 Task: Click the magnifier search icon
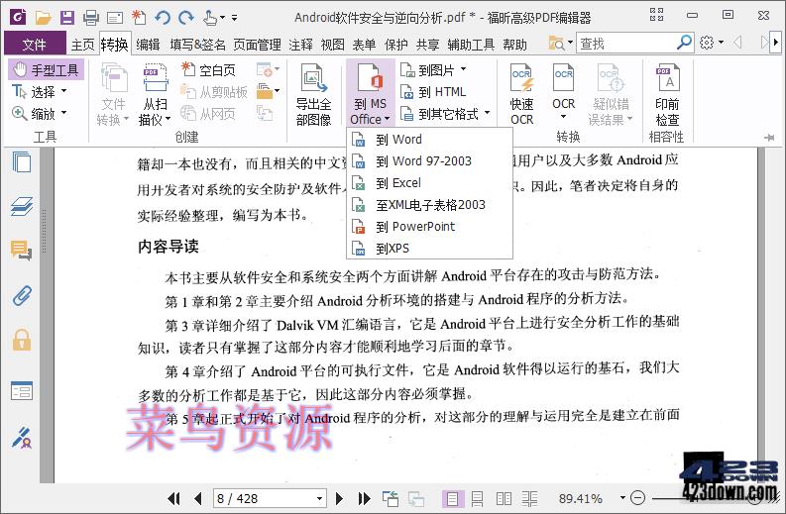[x=684, y=44]
